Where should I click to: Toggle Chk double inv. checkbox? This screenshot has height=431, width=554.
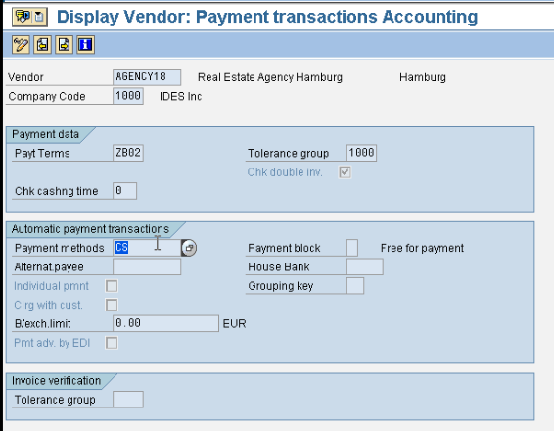pos(345,172)
